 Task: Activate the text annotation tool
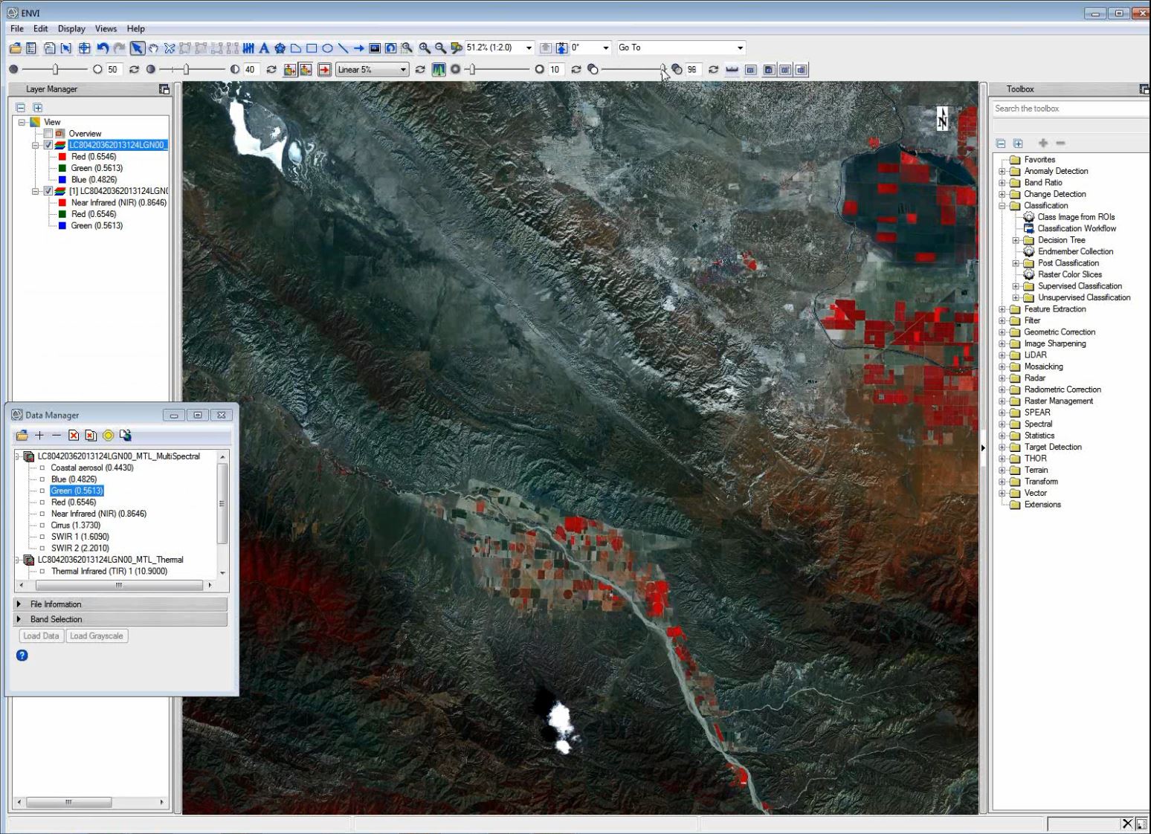point(263,48)
